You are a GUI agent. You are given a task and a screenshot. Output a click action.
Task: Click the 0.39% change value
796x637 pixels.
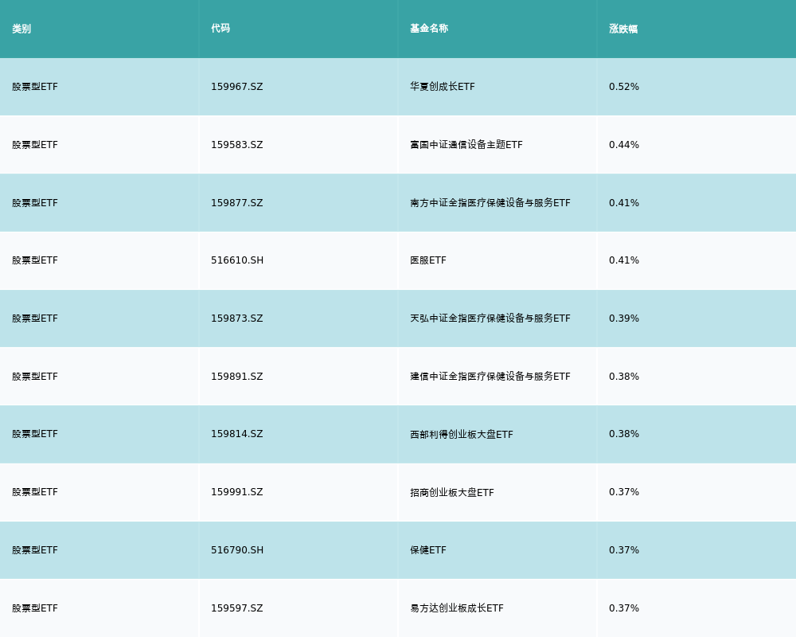click(624, 318)
